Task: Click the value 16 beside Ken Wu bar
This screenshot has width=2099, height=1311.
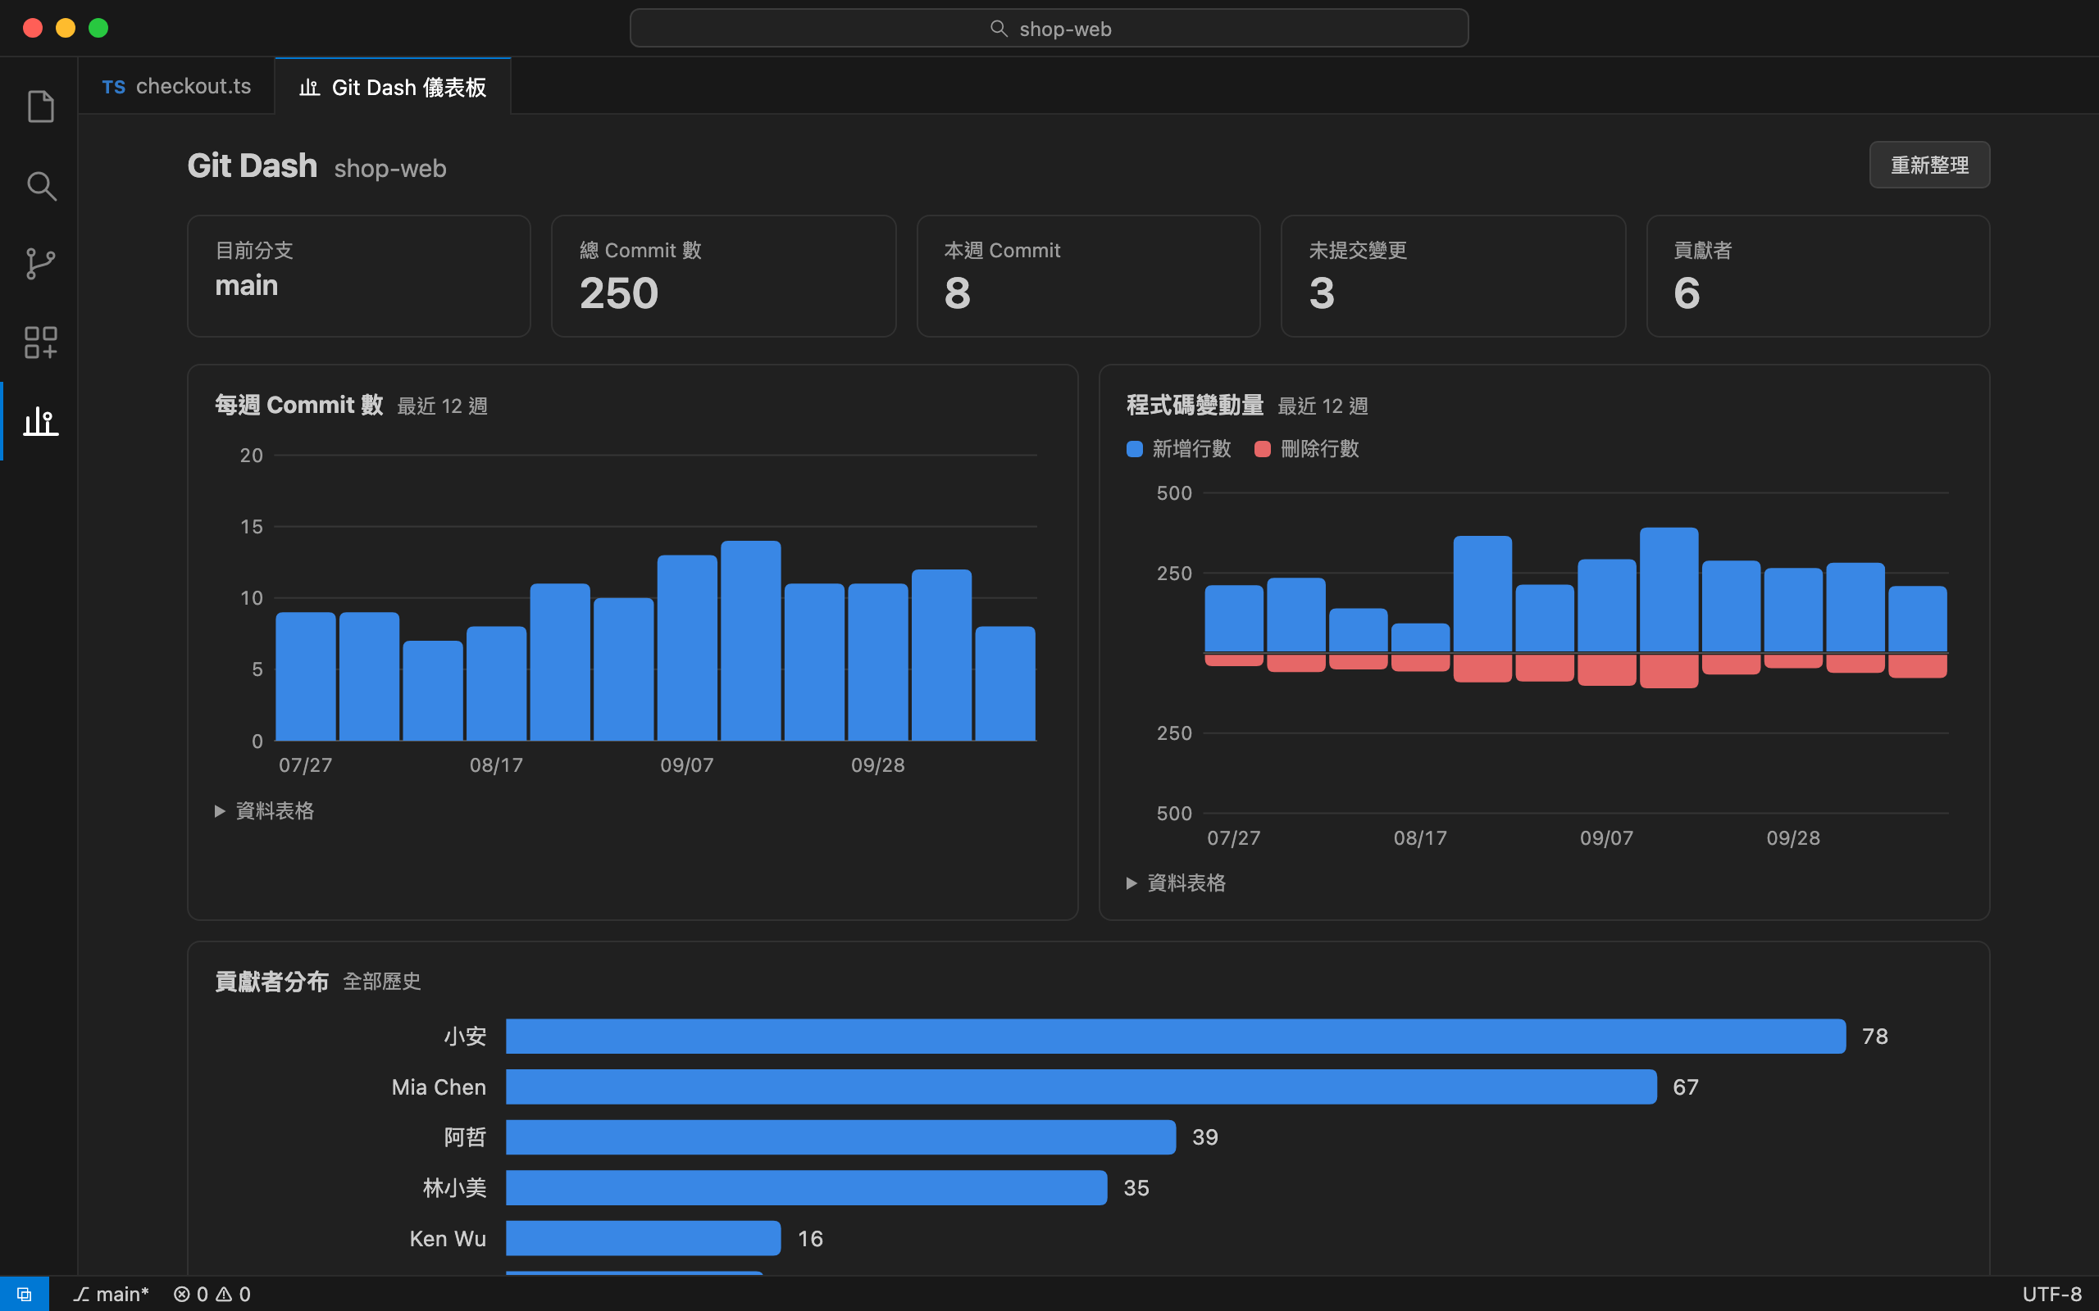Action: pyautogui.click(x=810, y=1238)
